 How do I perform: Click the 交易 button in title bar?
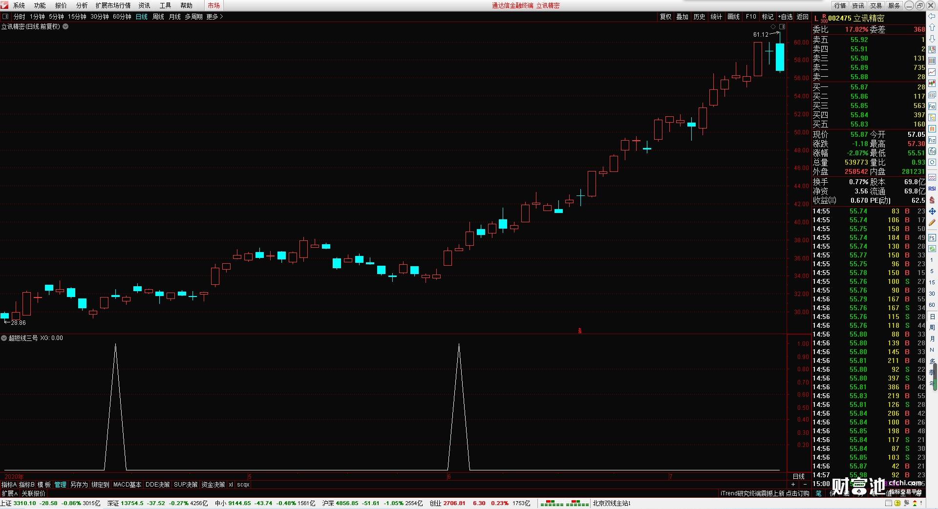(x=876, y=5)
